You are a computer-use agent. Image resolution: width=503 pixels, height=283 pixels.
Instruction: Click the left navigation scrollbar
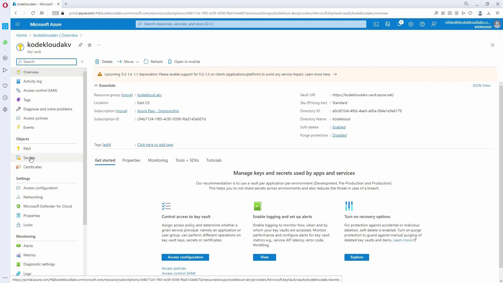(x=85, y=147)
